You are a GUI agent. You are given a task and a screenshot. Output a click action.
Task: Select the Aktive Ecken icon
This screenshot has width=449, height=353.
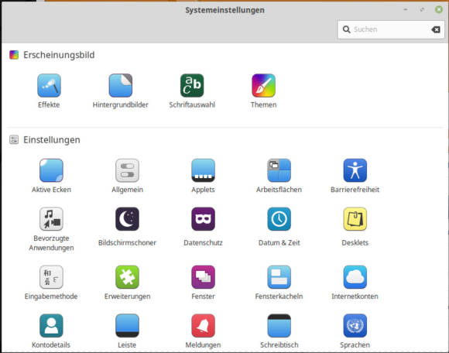[51, 170]
